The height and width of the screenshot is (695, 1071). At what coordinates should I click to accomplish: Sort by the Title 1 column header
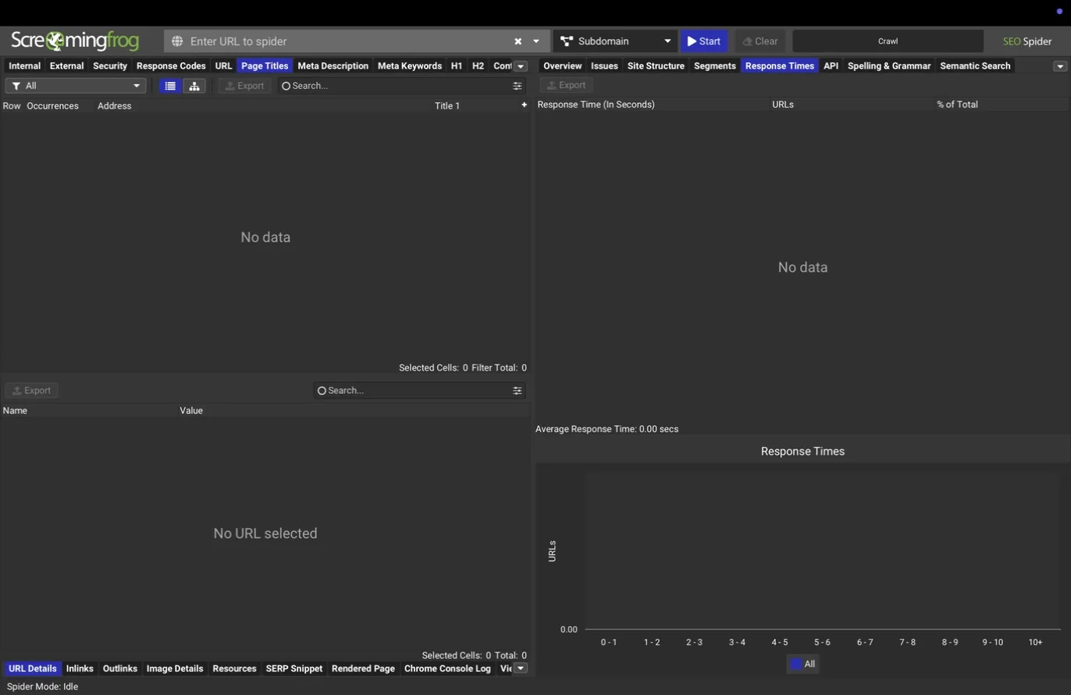[447, 106]
